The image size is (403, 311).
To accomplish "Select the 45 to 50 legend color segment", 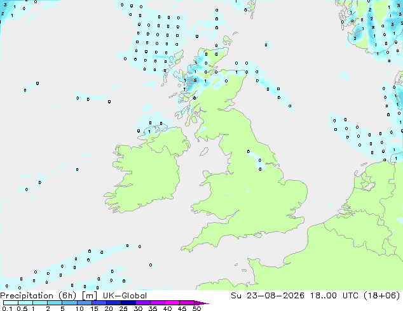I will click(186, 303).
